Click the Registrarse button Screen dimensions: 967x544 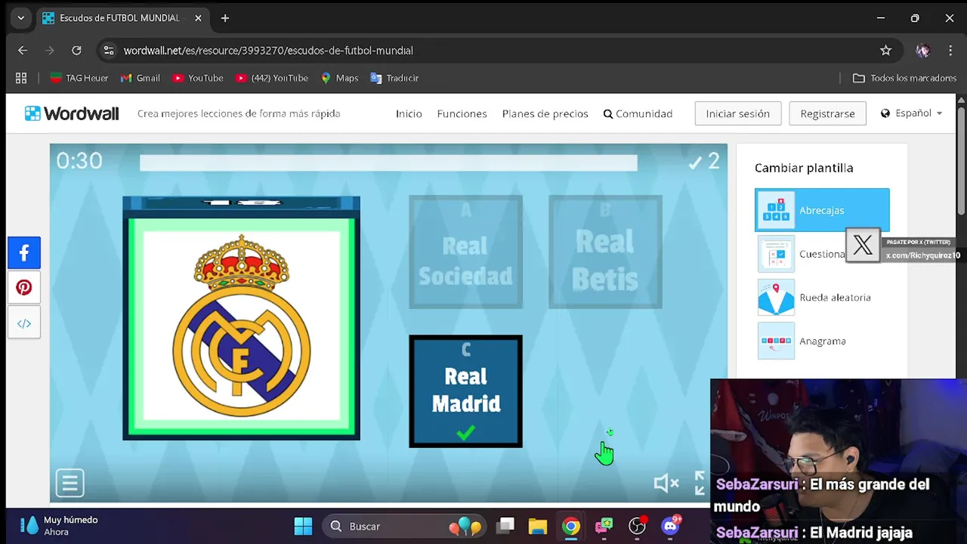coord(827,113)
